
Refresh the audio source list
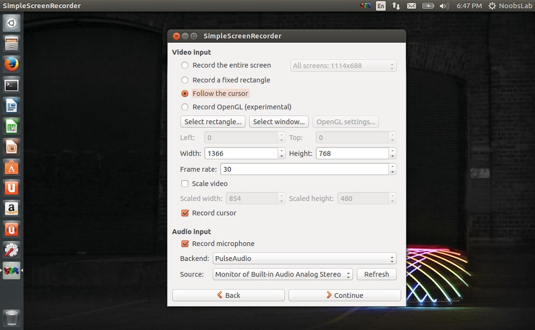coord(377,274)
